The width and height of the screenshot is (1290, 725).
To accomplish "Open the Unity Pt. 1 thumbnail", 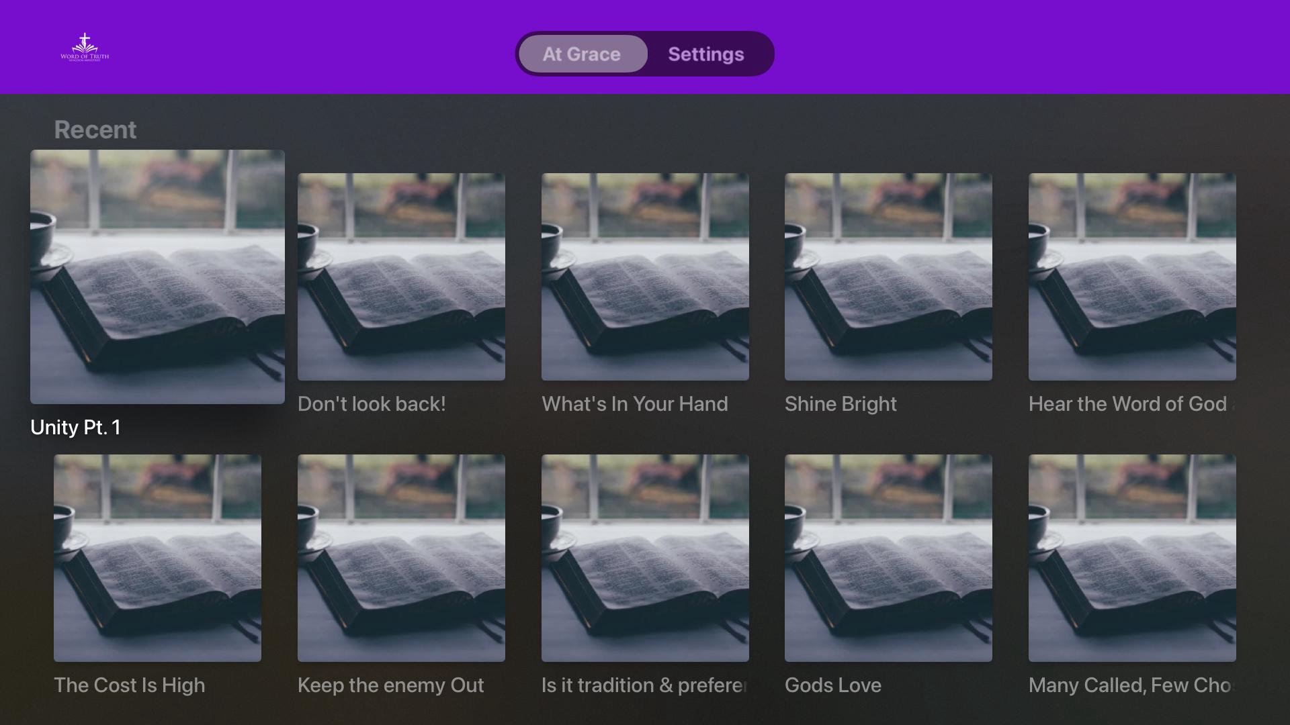I will 157,277.
